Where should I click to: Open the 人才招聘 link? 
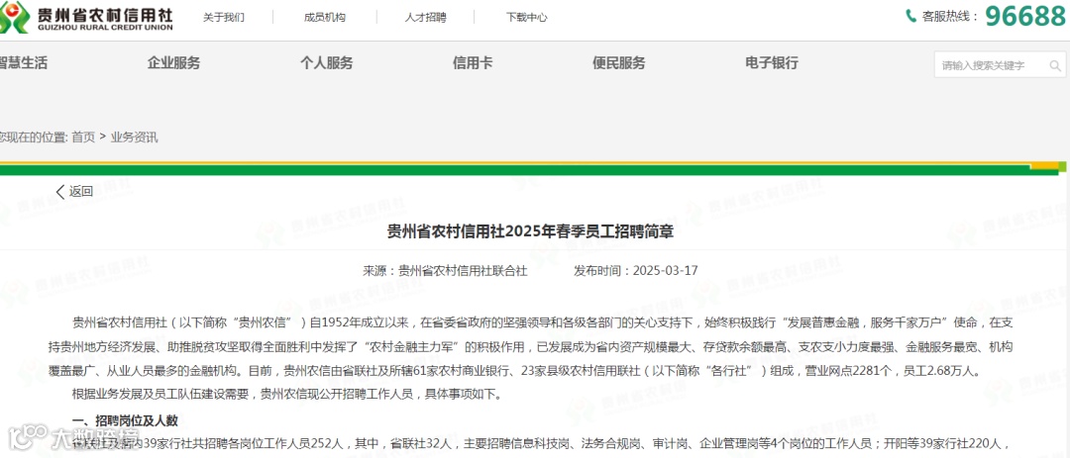[x=425, y=17]
